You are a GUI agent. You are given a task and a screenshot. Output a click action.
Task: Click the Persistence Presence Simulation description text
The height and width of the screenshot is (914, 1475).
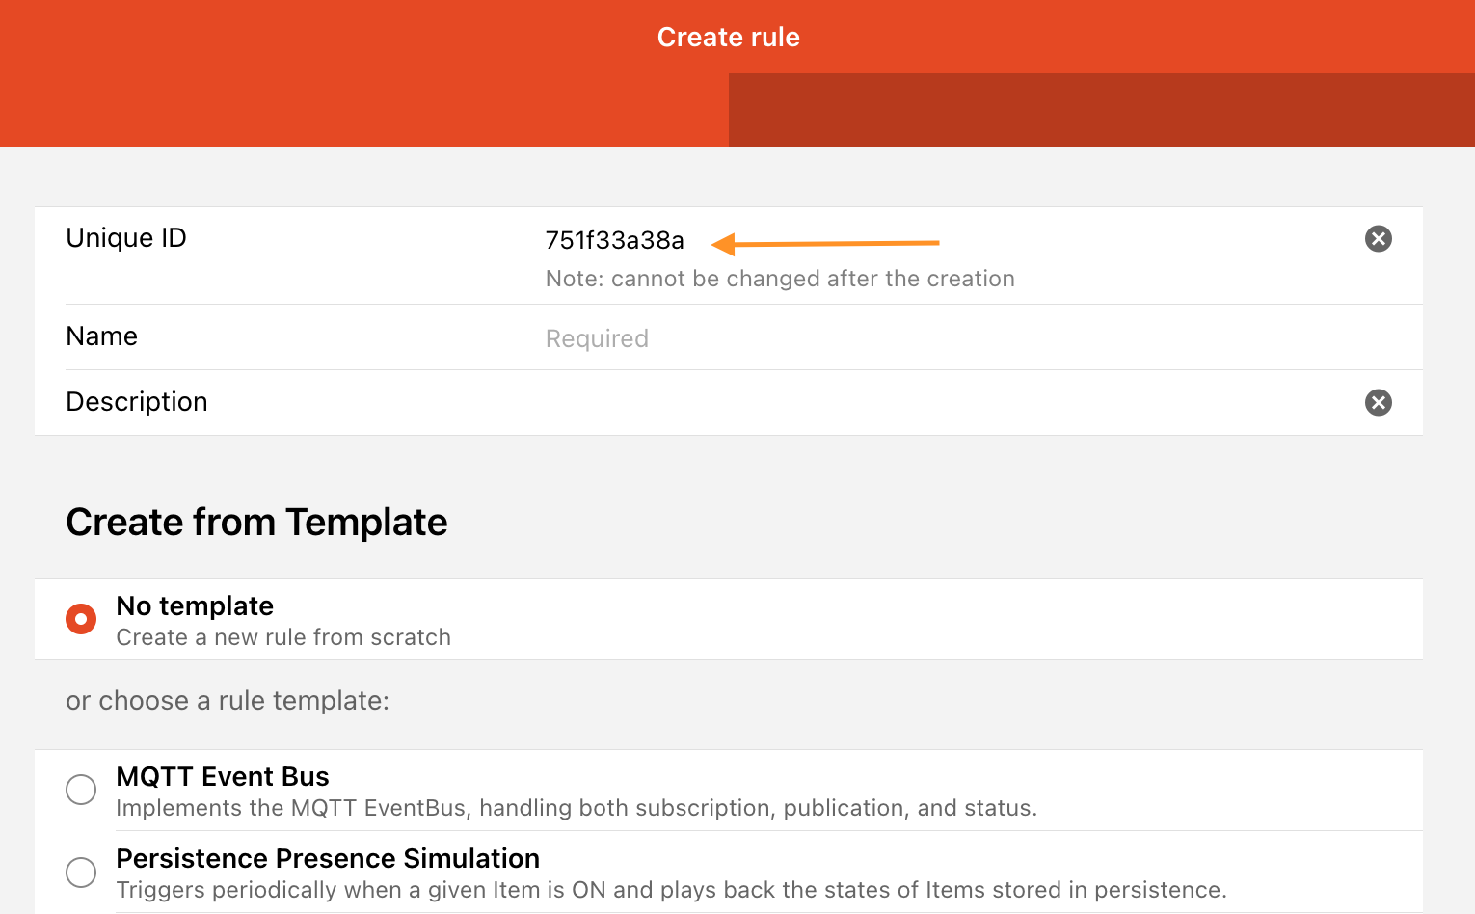(x=671, y=890)
